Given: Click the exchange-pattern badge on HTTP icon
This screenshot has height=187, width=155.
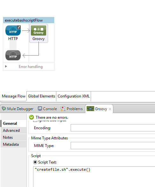Looking at the screenshot, I should click(x=19, y=27).
